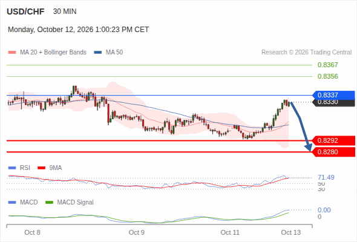Click the MACD value 0.00
This screenshot has height=242, width=357.
click(x=324, y=210)
